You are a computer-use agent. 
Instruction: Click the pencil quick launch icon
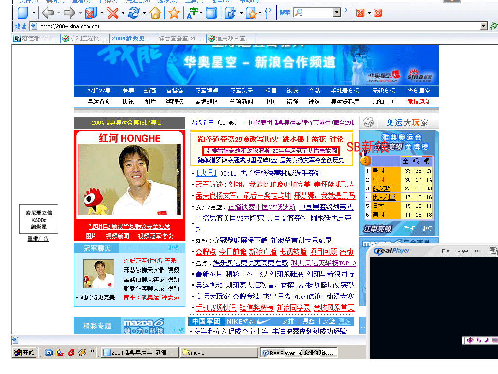click(82, 353)
